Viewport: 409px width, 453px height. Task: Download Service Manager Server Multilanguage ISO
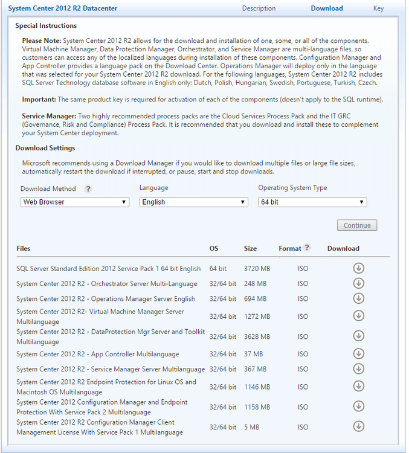(x=358, y=369)
